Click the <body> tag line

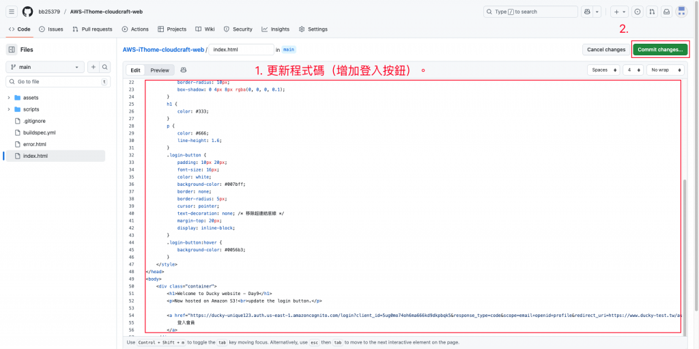[x=154, y=279]
